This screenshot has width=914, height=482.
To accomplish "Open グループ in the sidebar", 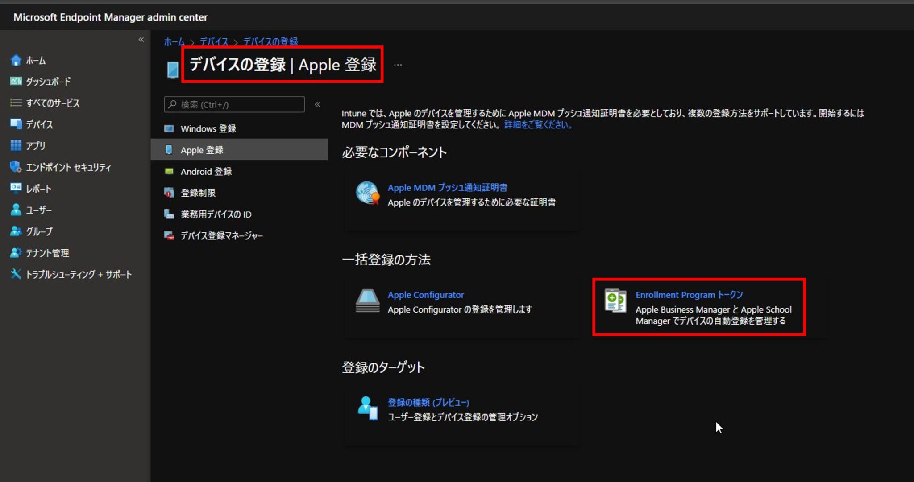I will tap(39, 231).
